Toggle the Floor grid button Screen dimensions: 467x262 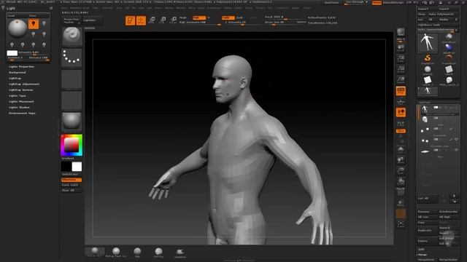coord(401,102)
